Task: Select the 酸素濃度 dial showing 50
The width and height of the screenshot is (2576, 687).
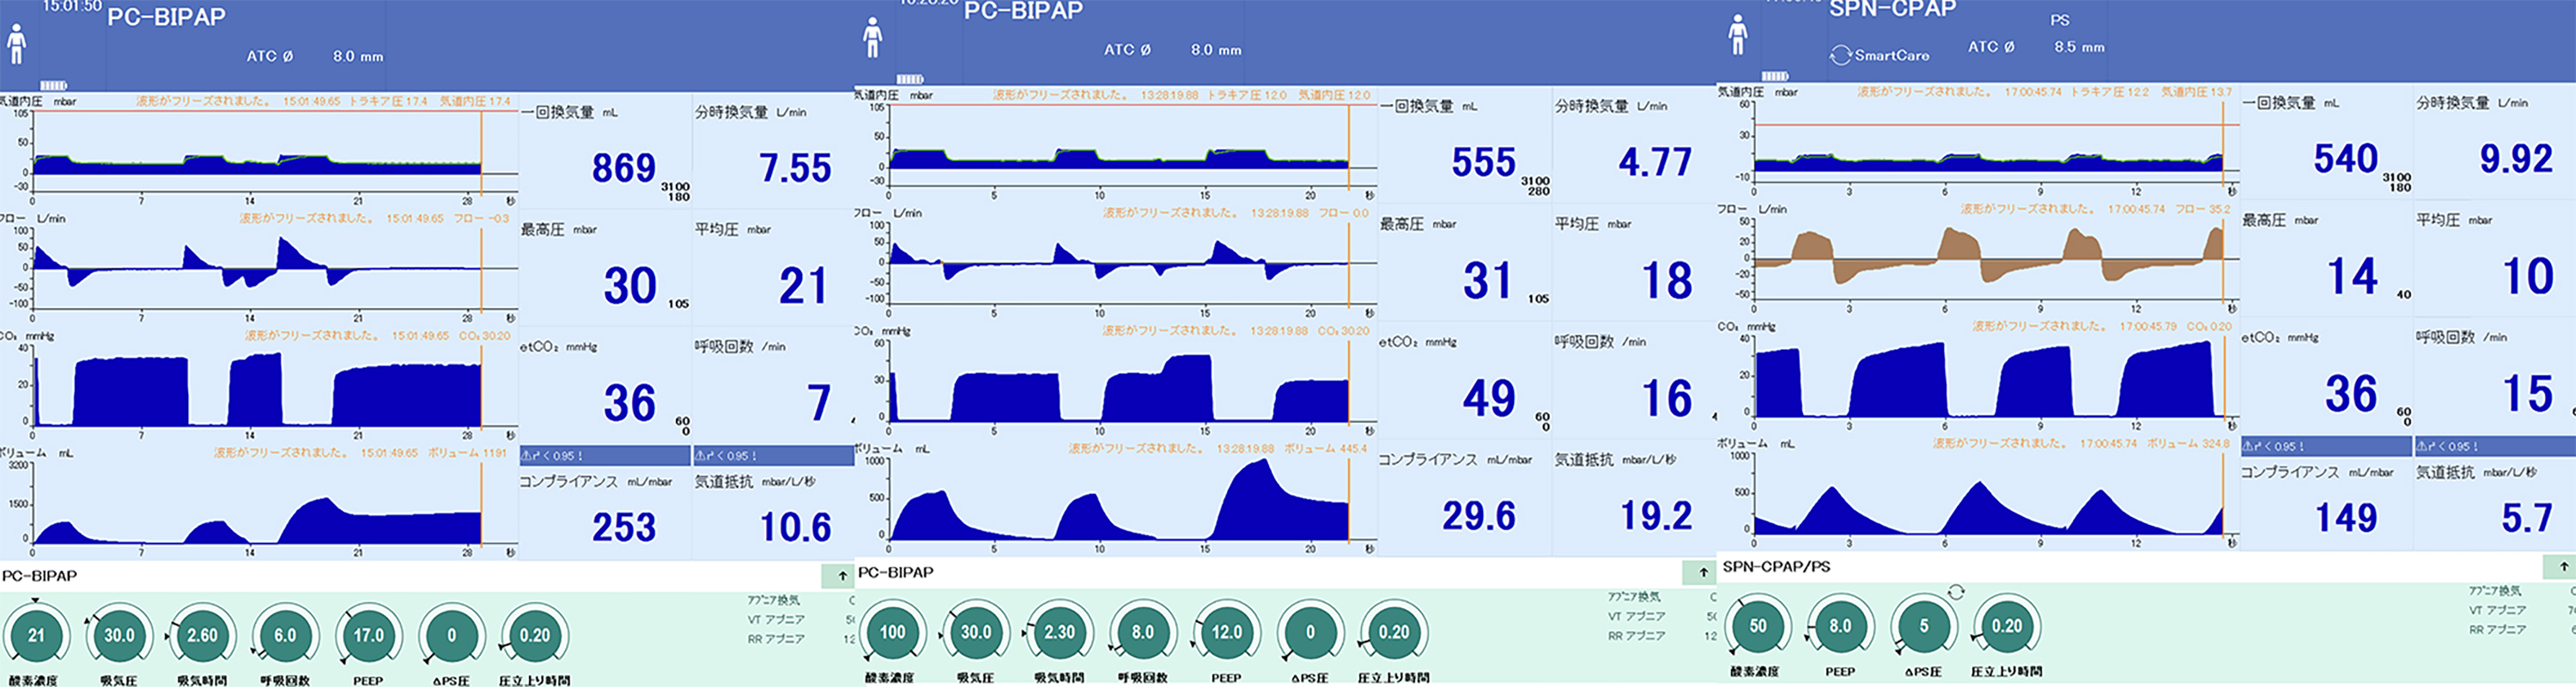Action: pos(1757,626)
